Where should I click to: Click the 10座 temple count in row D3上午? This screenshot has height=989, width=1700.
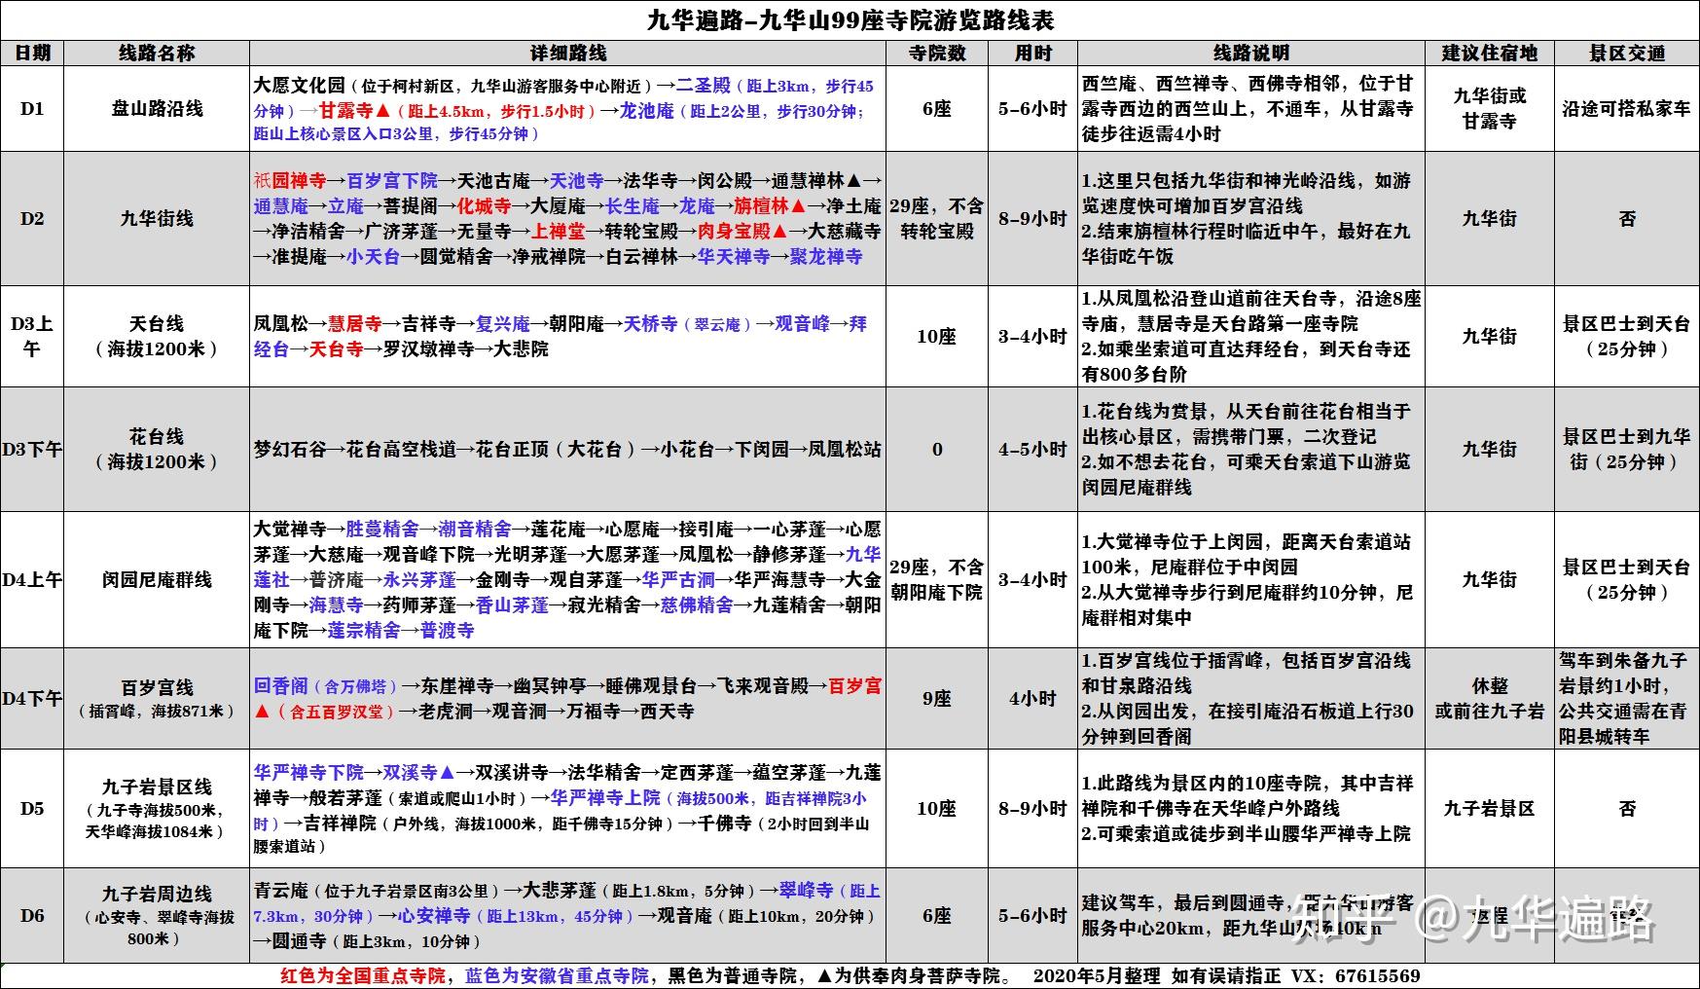pos(937,336)
